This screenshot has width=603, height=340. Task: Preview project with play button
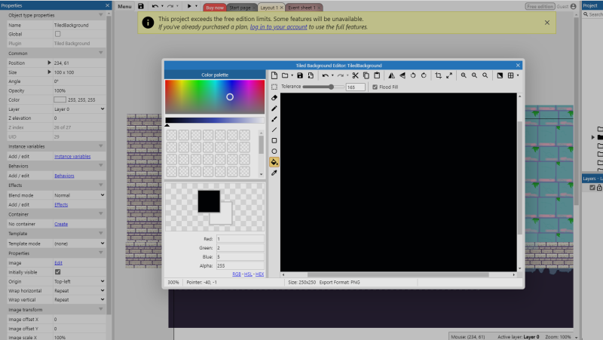[189, 6]
